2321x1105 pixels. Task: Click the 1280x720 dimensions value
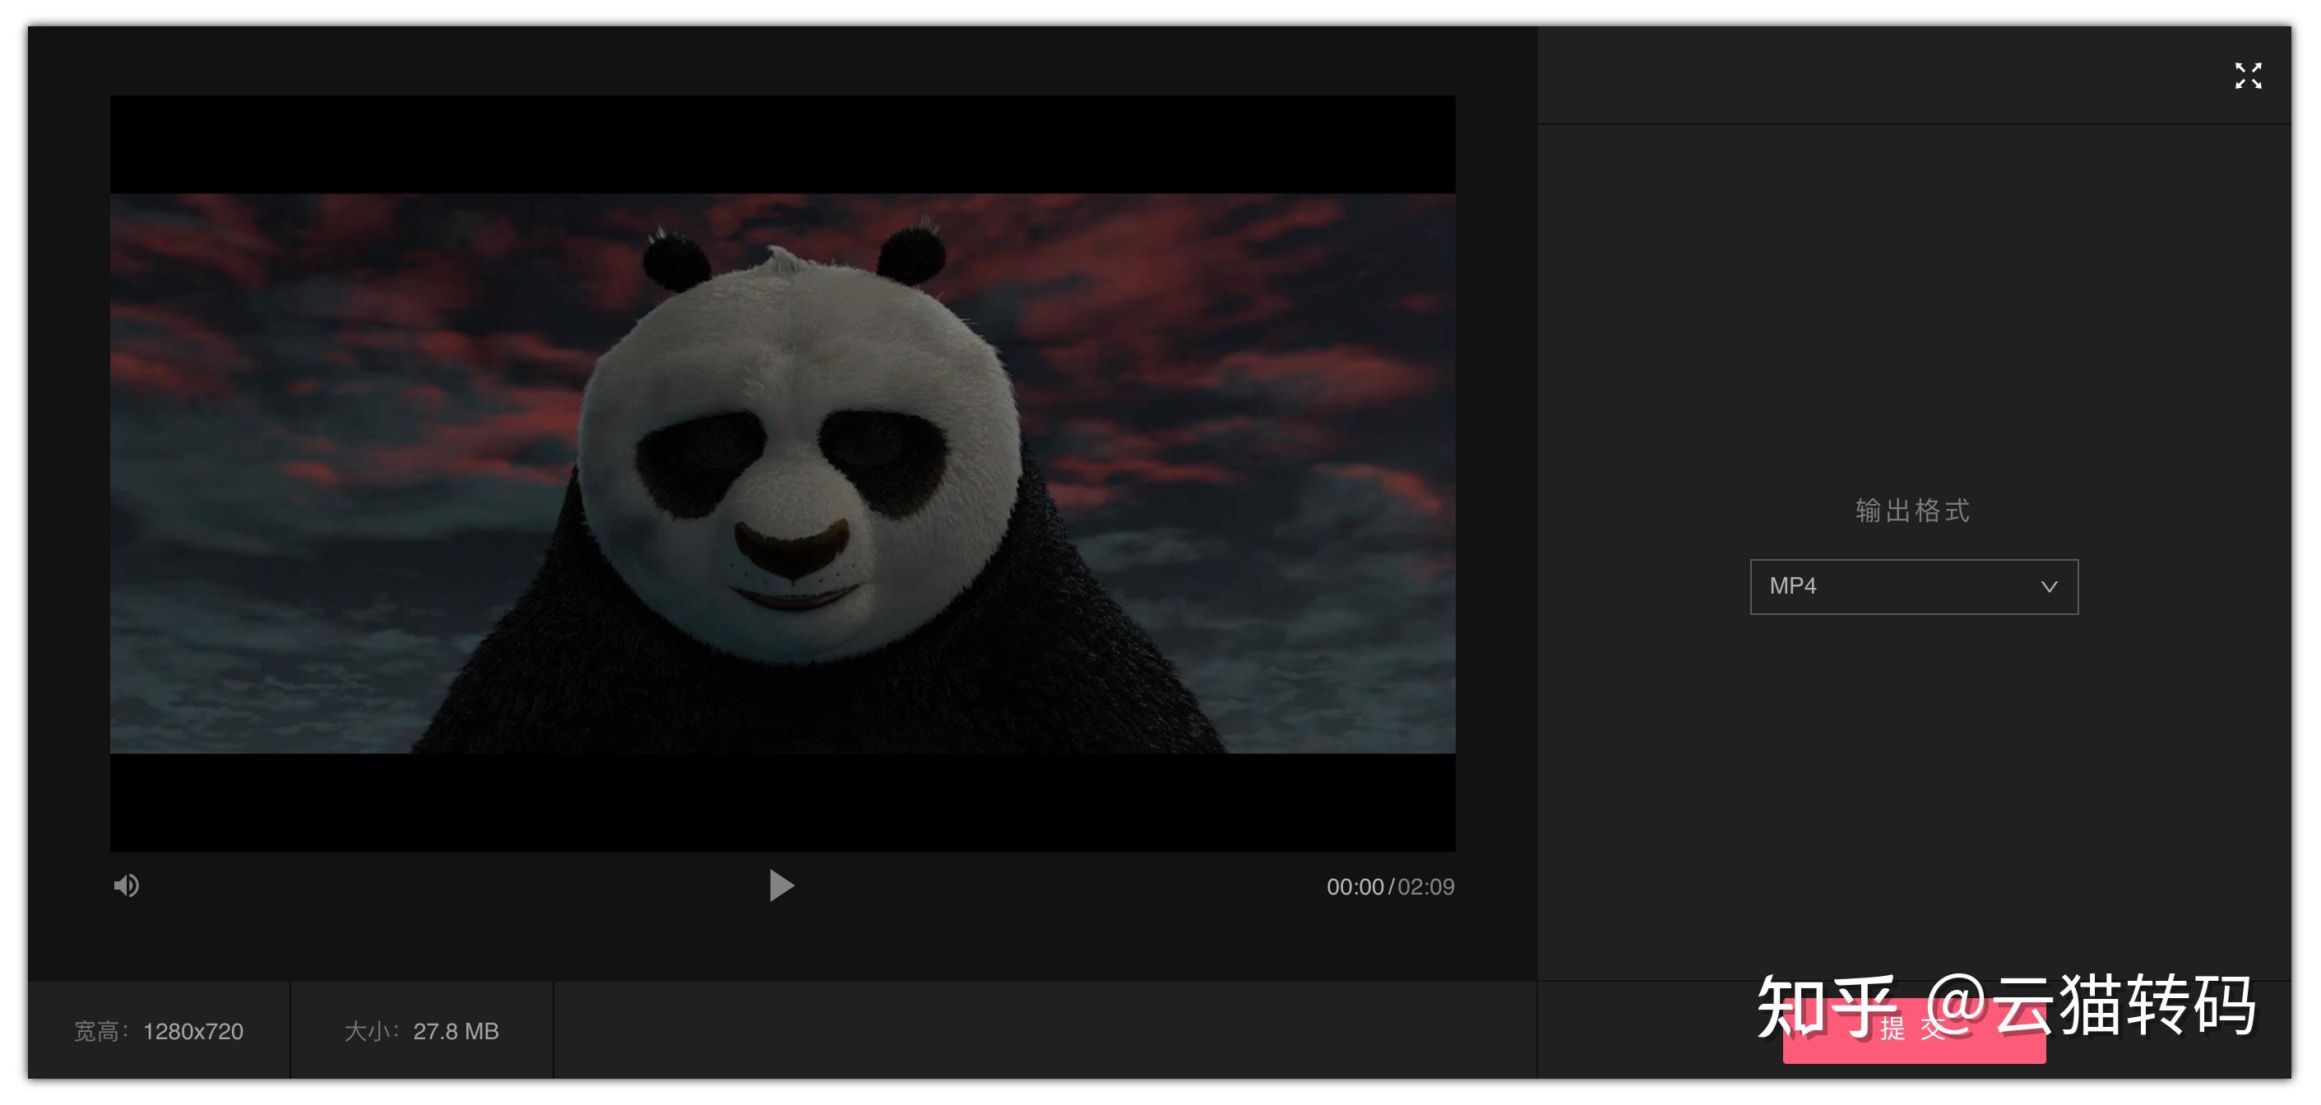(x=192, y=1030)
